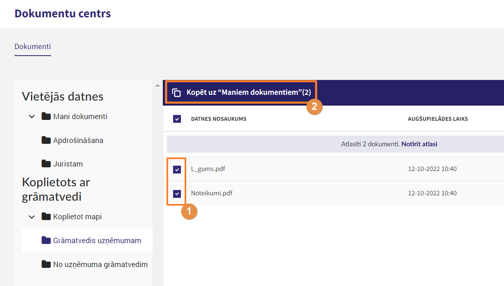Open the Mani dokumenti folder

[80, 117]
